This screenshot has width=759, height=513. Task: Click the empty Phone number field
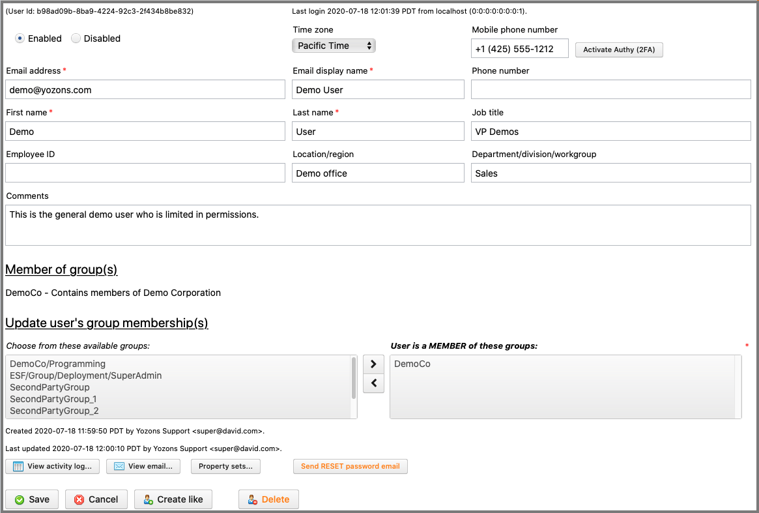coord(611,89)
